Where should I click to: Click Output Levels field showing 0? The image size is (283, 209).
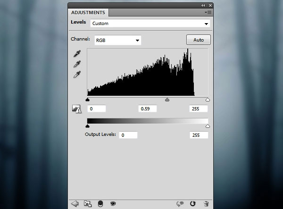(128, 135)
